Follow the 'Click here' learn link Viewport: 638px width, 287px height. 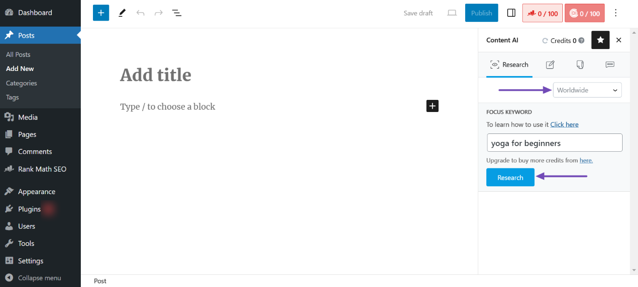click(x=564, y=125)
